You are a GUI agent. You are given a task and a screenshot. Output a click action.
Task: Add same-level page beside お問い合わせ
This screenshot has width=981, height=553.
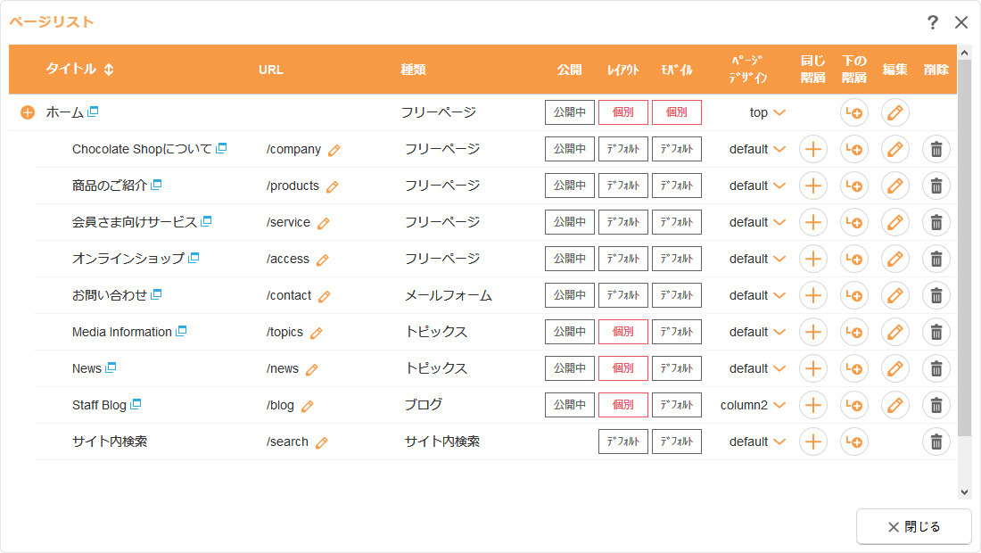click(x=812, y=295)
